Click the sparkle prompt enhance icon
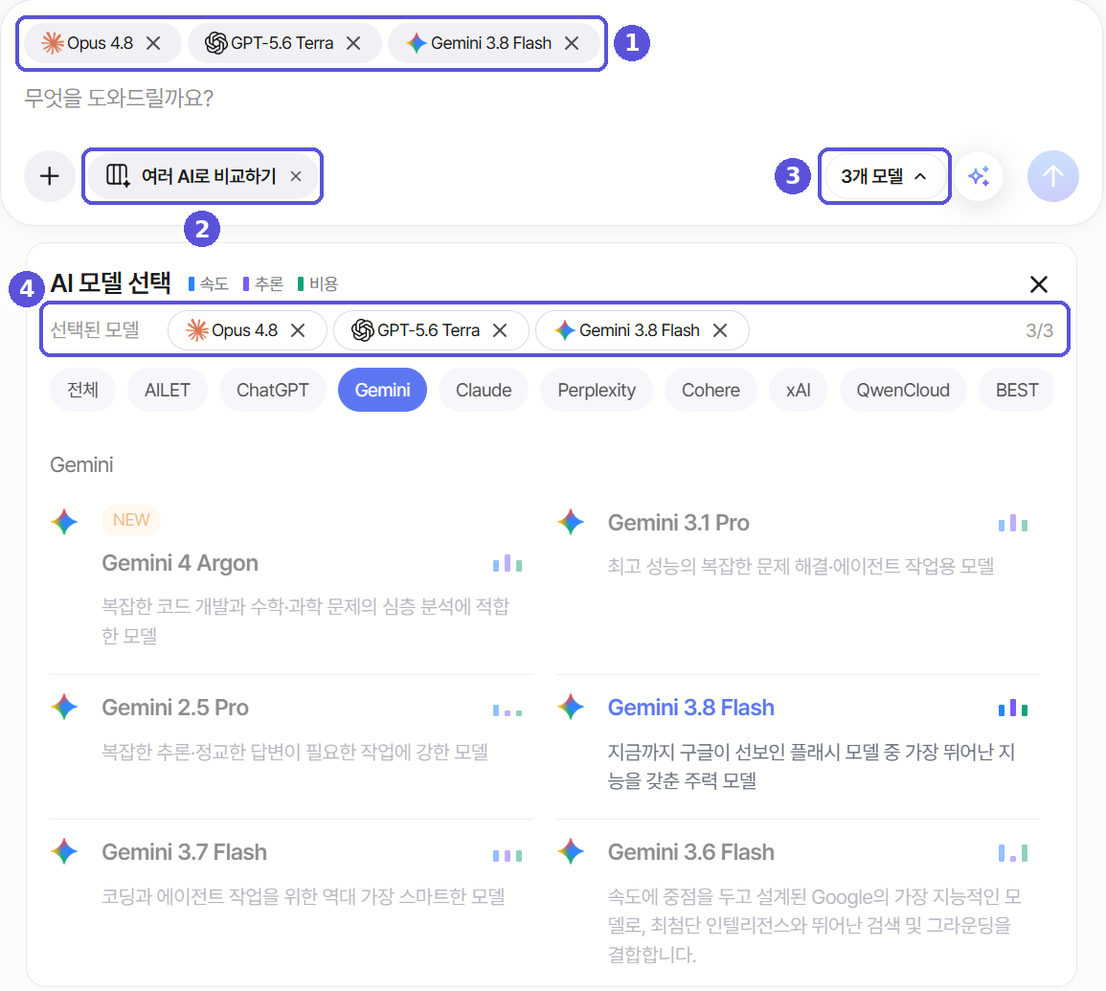The height and width of the screenshot is (991, 1106). [979, 176]
